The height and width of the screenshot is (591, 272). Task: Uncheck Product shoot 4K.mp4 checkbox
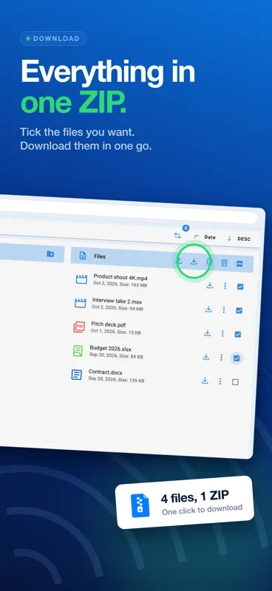click(240, 287)
